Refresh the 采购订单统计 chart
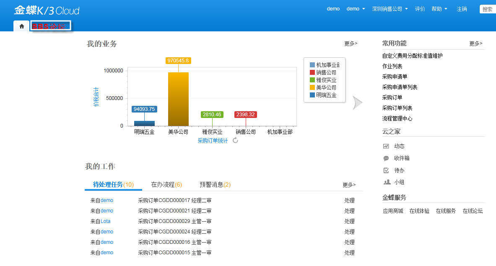 (235, 141)
